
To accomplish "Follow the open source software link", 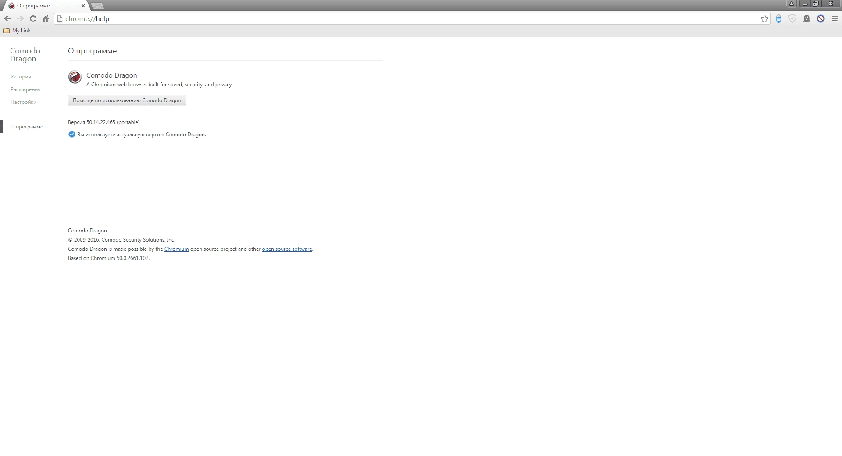I will pyautogui.click(x=287, y=249).
